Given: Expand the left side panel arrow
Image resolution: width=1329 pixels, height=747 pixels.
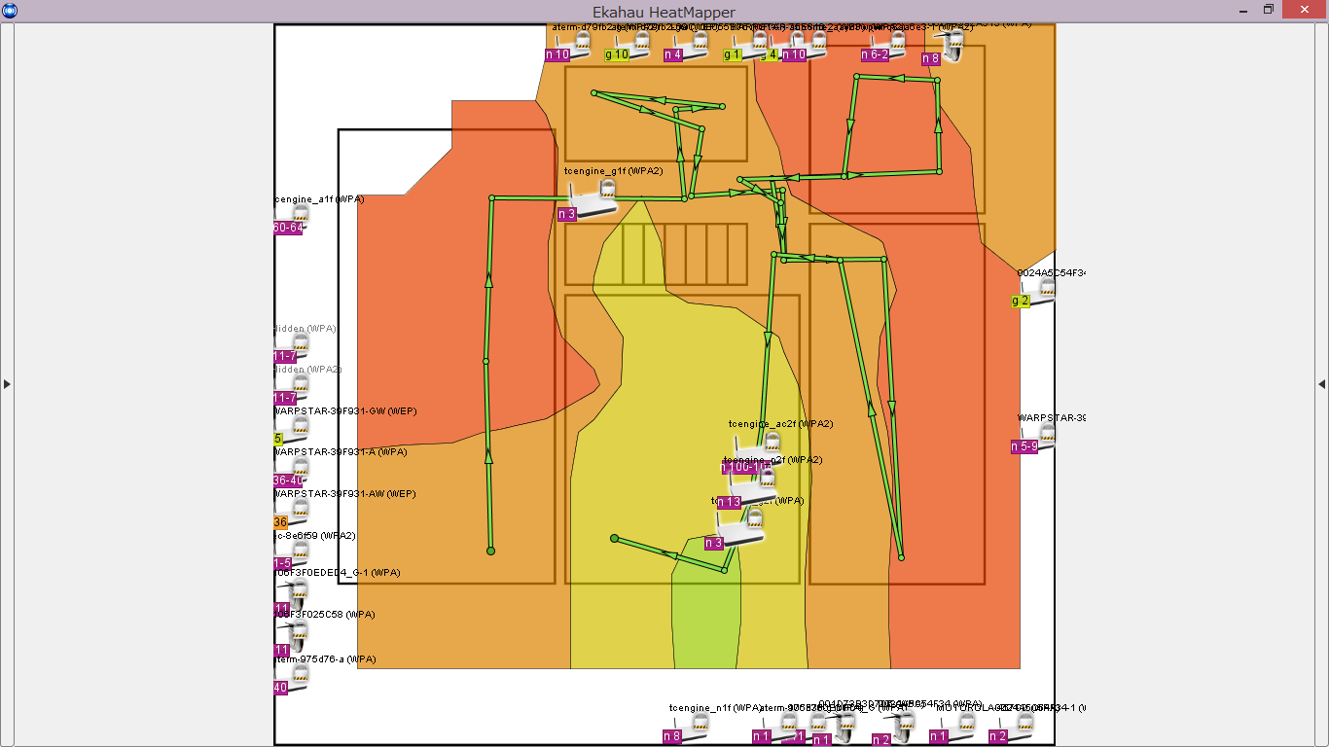Looking at the screenshot, I should coord(7,384).
